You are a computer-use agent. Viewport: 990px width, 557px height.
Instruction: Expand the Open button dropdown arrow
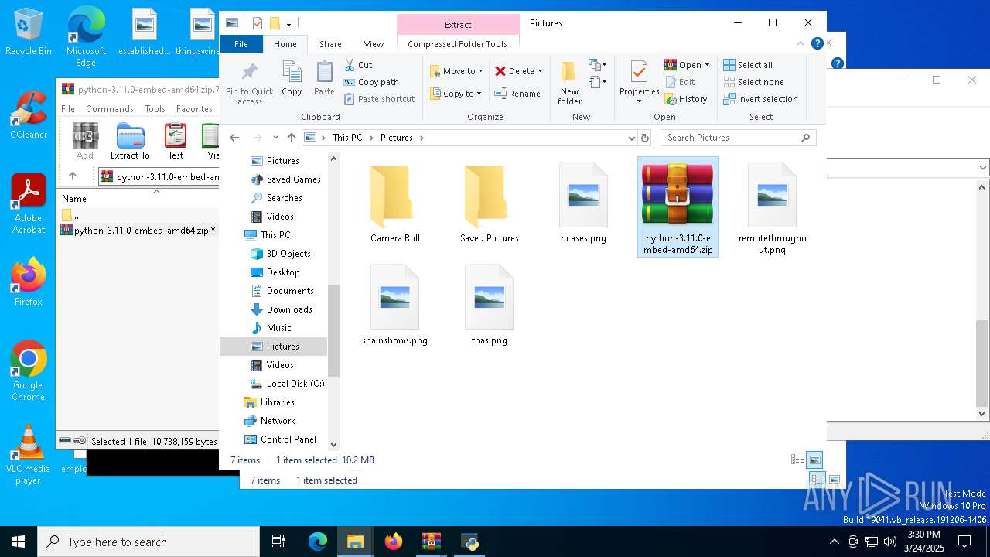click(707, 65)
